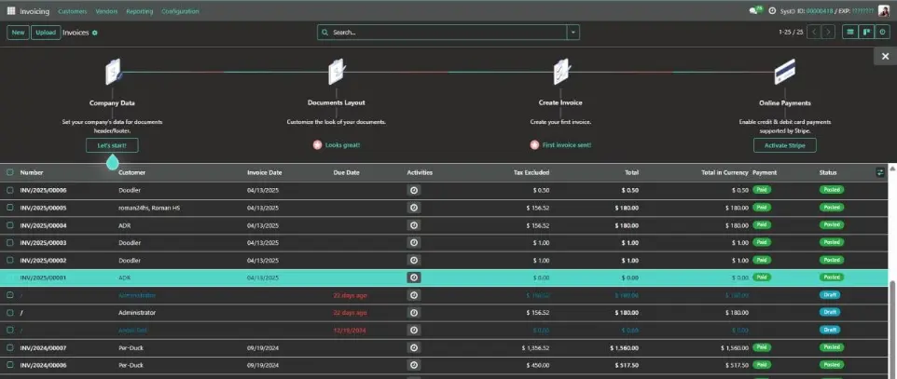
Task: Expand the search options dropdown arrow
Action: pyautogui.click(x=573, y=32)
